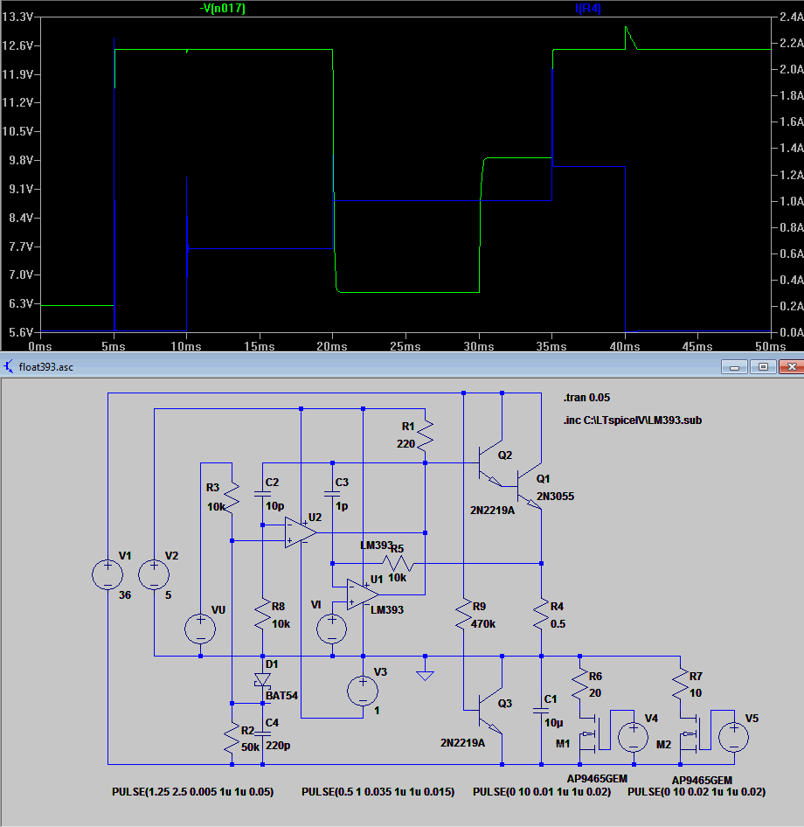Select voltage source V2 symbol
804x827 pixels.
(154, 575)
